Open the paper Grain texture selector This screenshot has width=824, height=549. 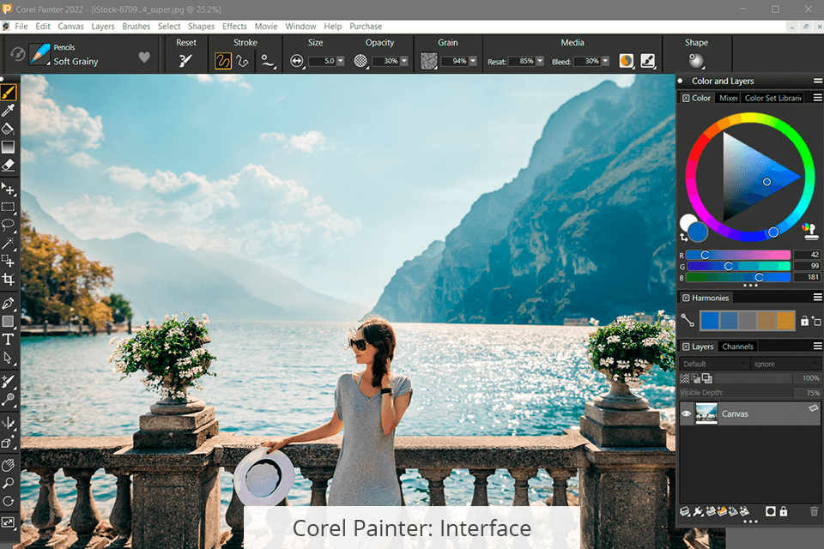tap(429, 61)
